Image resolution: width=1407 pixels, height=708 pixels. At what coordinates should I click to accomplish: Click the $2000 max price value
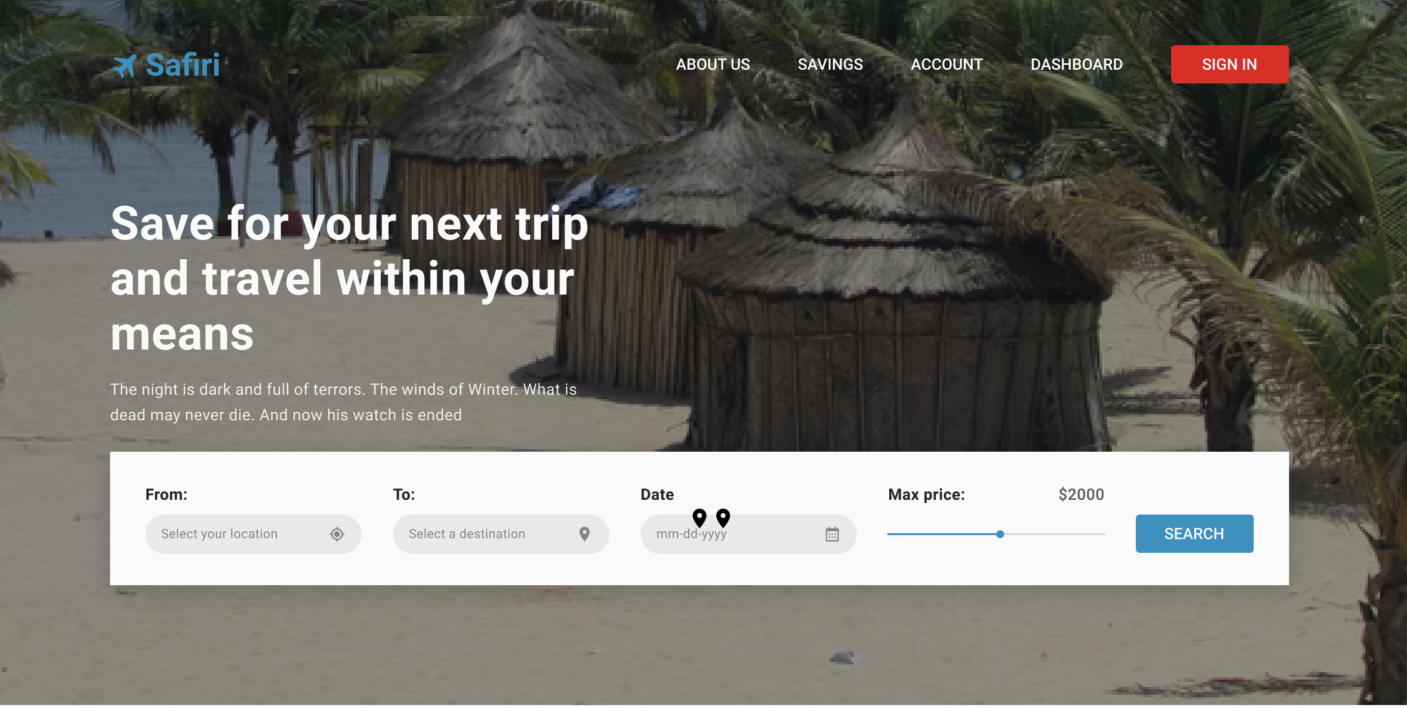pyautogui.click(x=1080, y=494)
